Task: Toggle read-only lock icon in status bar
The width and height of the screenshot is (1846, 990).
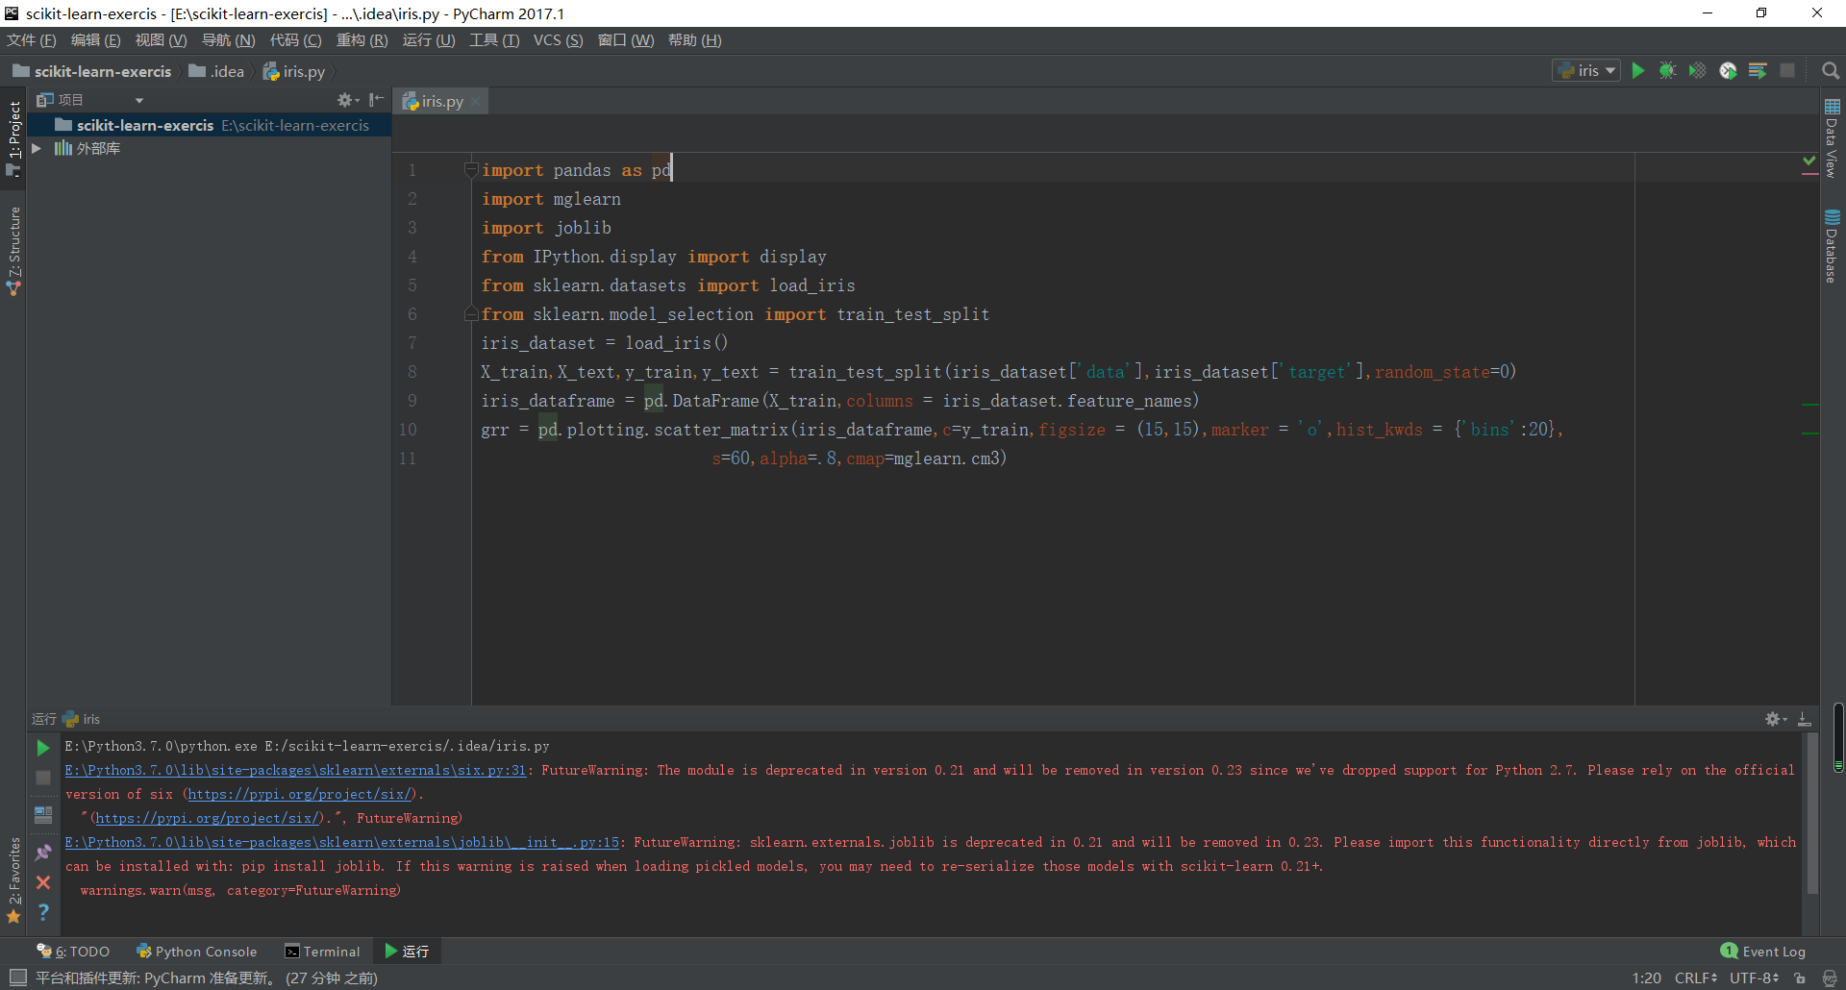Action: pos(1800,978)
